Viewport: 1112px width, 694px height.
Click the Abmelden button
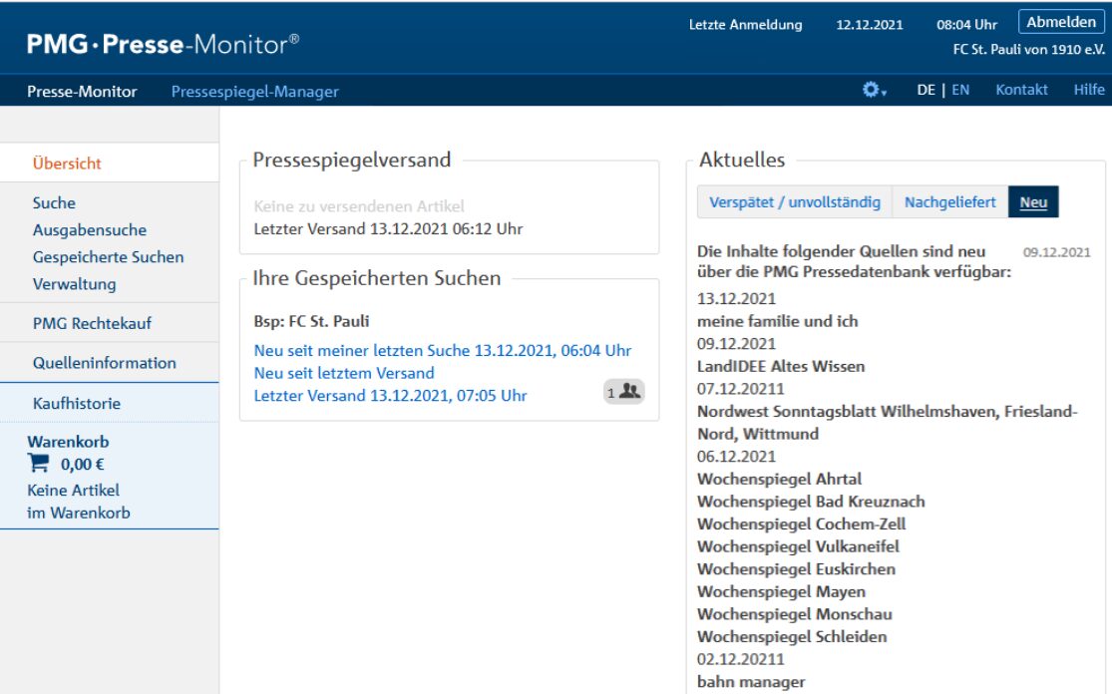tap(1061, 22)
